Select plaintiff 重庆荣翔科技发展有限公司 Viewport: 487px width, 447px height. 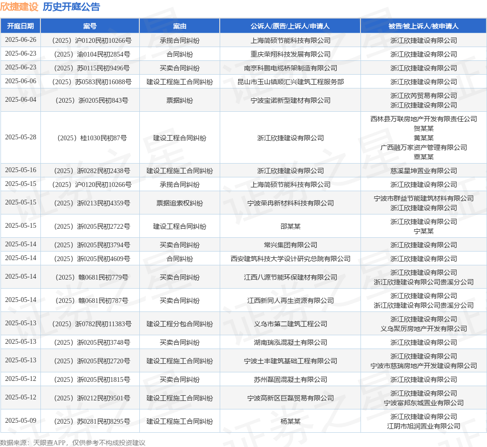coord(291,54)
